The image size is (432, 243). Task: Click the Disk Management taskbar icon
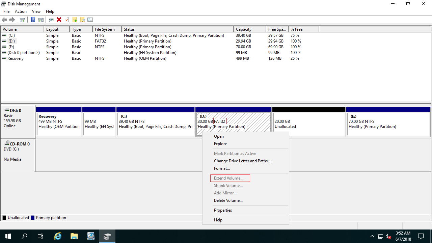107,236
